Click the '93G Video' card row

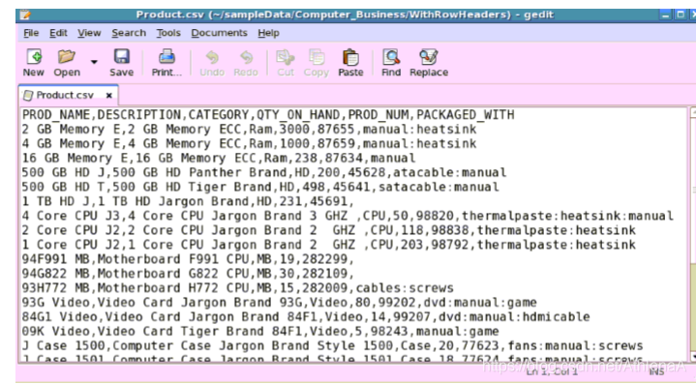[x=280, y=303]
